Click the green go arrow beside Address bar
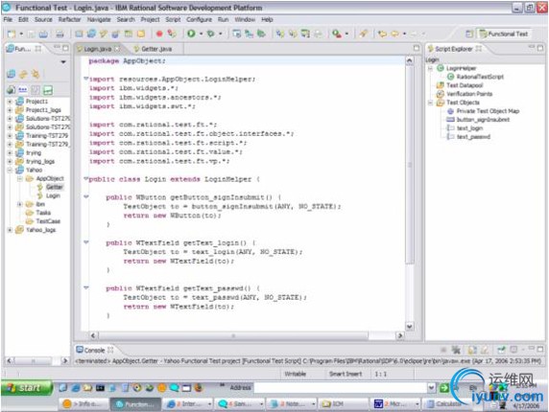 (x=444, y=387)
